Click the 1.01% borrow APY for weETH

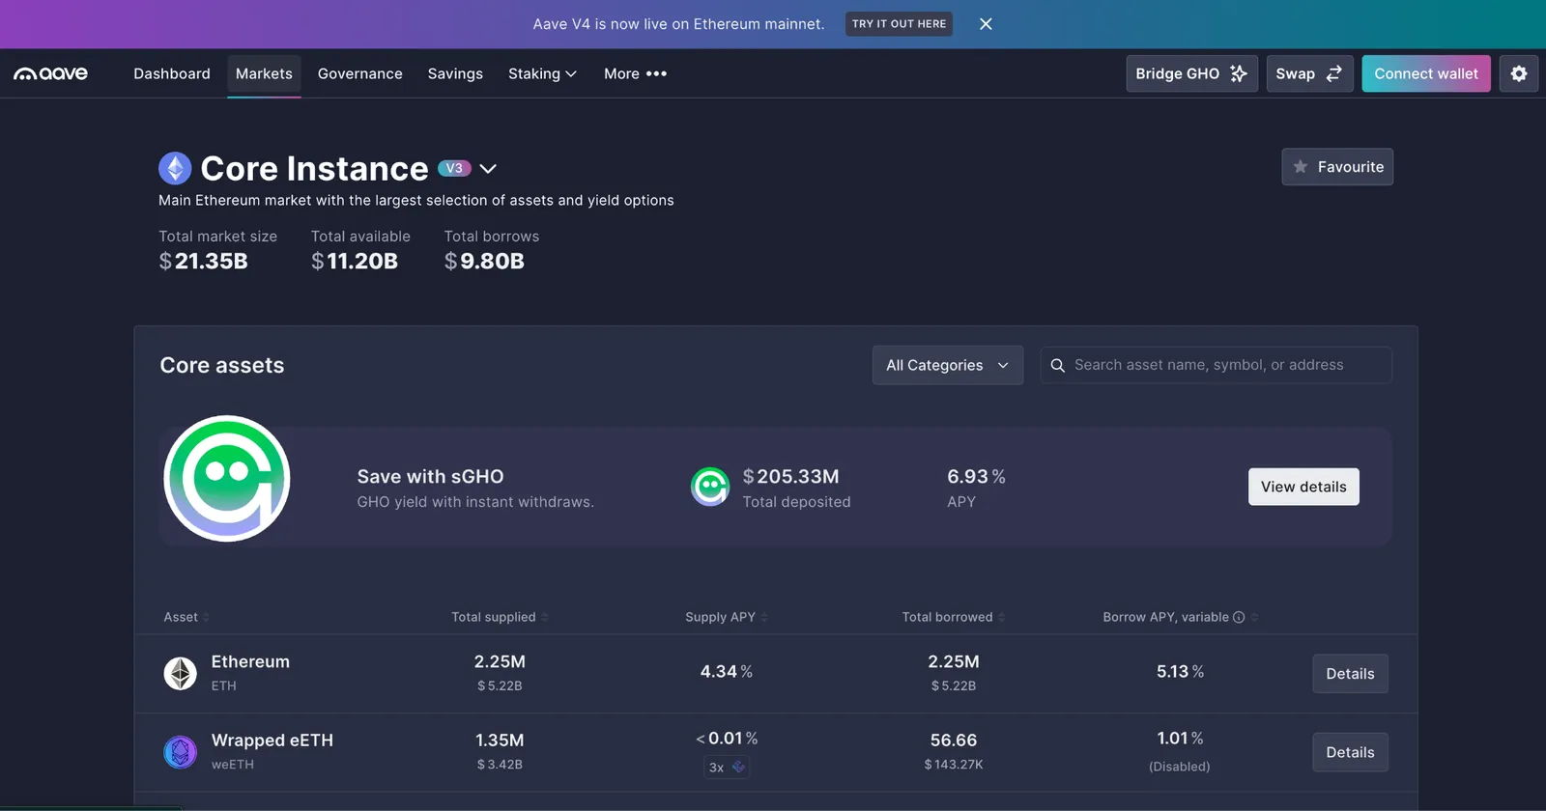coord(1180,739)
